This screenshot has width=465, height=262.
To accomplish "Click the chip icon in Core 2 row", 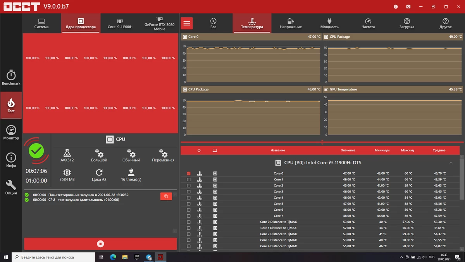I will point(215,186).
